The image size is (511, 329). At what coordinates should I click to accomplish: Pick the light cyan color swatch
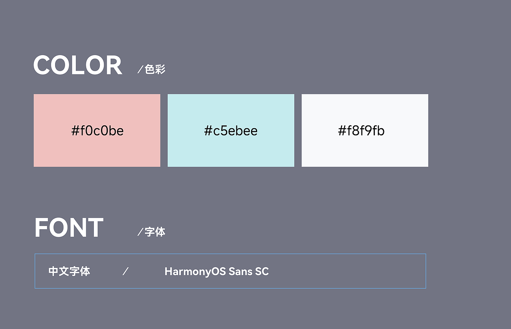(231, 131)
